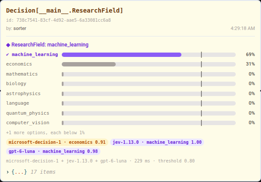Click the threshold 0.80 summary line
The width and height of the screenshot is (261, 182).
click(100, 161)
